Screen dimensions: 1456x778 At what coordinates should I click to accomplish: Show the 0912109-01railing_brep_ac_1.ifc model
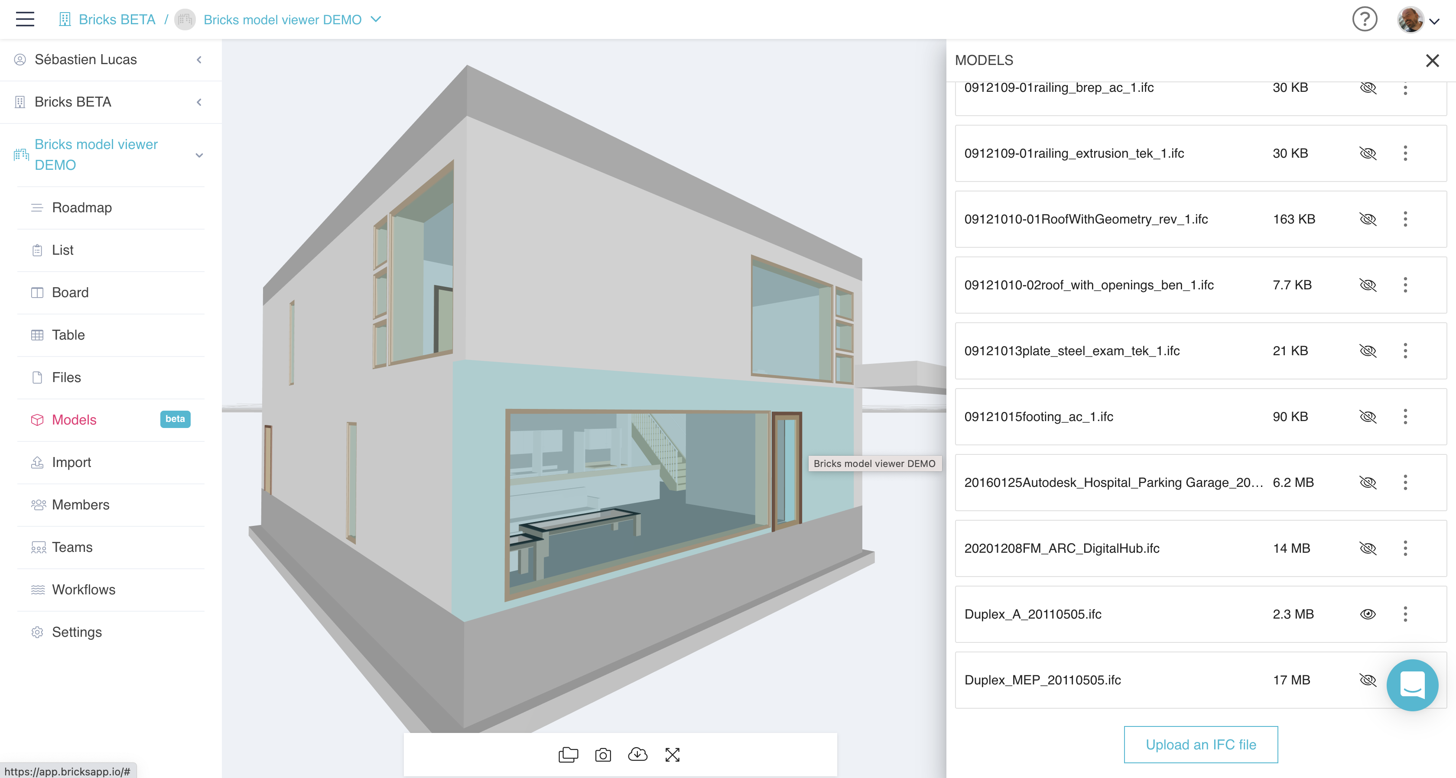[1368, 88]
